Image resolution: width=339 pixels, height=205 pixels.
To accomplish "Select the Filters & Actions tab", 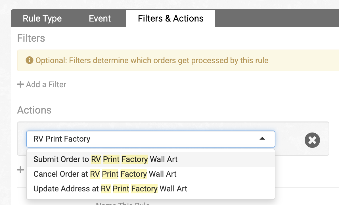I will click(x=171, y=19).
